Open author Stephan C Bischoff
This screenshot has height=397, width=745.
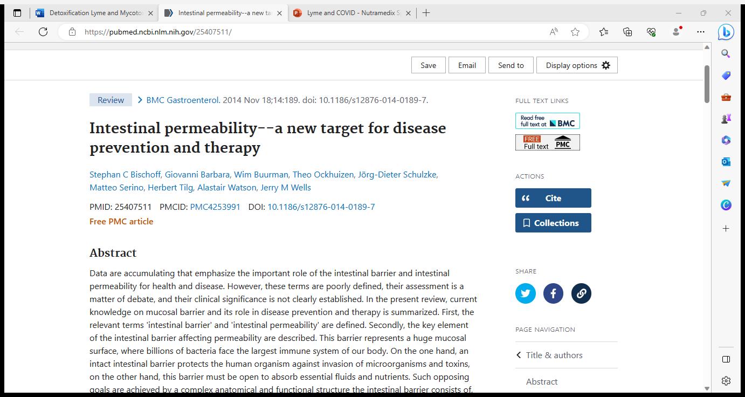pyautogui.click(x=125, y=174)
